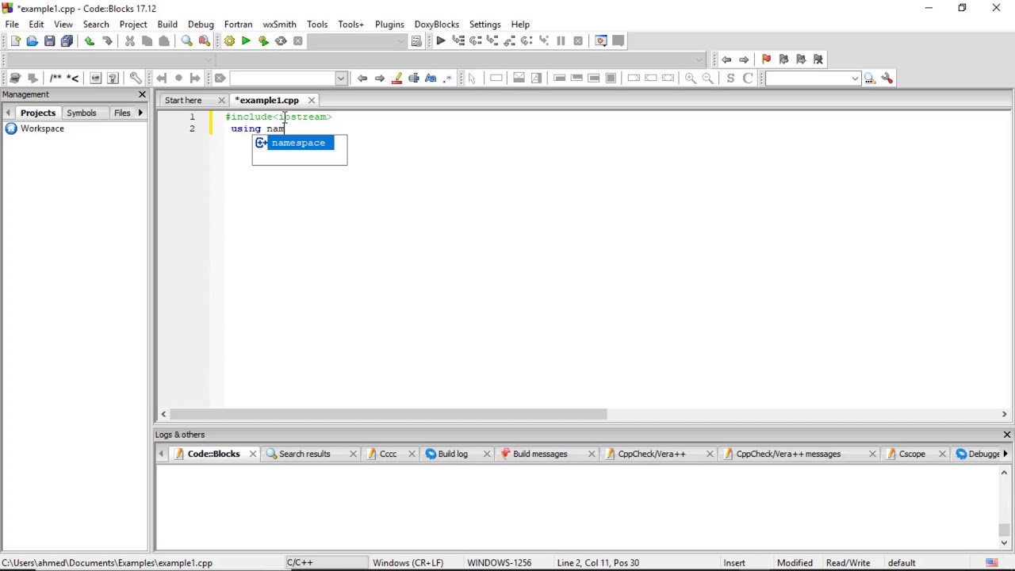This screenshot has width=1015, height=571.
Task: Open the Plugins menu
Action: point(389,25)
